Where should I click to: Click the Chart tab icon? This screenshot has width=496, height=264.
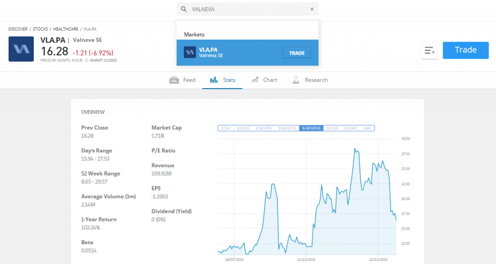pyautogui.click(x=255, y=80)
